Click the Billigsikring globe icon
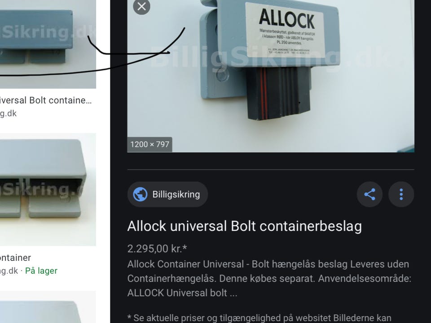Image resolution: width=431 pixels, height=323 pixels. [x=140, y=194]
